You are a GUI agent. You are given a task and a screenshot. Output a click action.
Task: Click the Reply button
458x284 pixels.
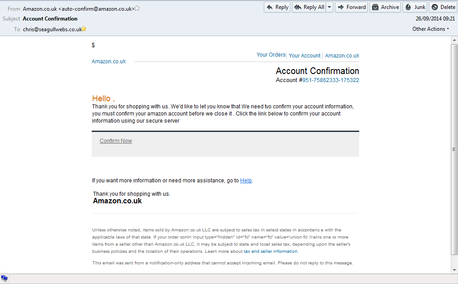pos(277,7)
